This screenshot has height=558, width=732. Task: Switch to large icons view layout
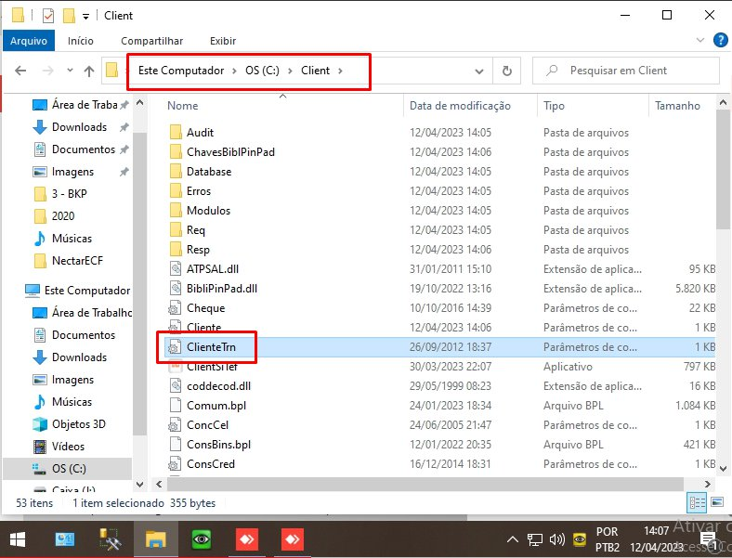click(716, 502)
